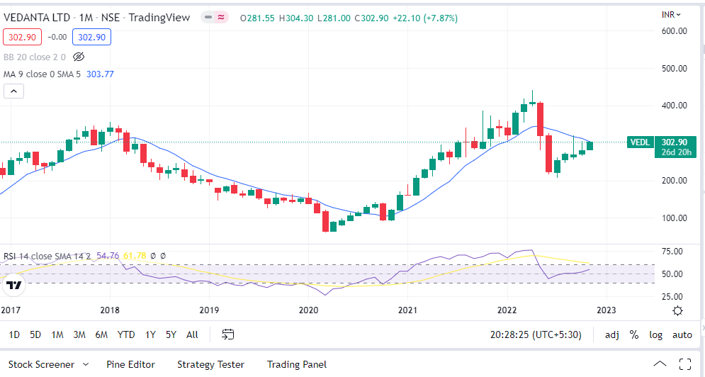The height and width of the screenshot is (377, 705).
Task: Click the 400.00 level on the price scale
Action: (x=675, y=106)
